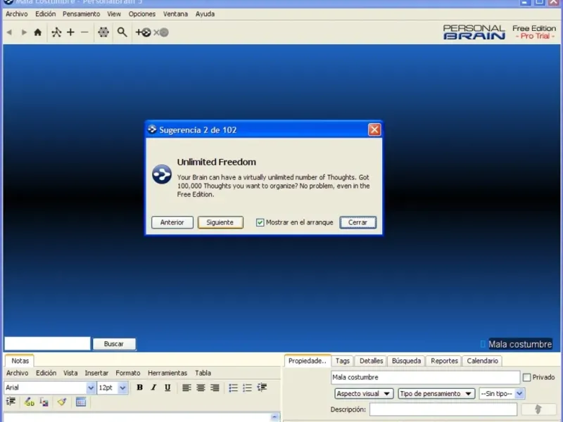The width and height of the screenshot is (563, 422).
Task: Click the hexagonal cluster view icon
Action: (103, 32)
